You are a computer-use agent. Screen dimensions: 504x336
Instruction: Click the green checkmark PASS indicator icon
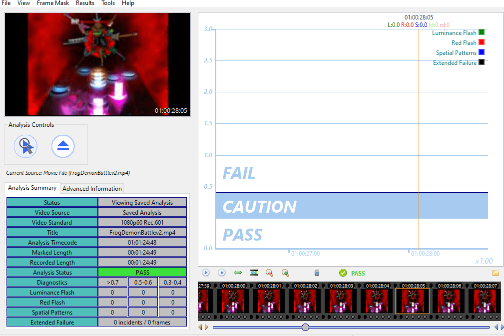[343, 273]
